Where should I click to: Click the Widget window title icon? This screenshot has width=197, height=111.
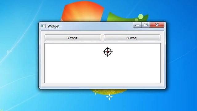[43, 26]
